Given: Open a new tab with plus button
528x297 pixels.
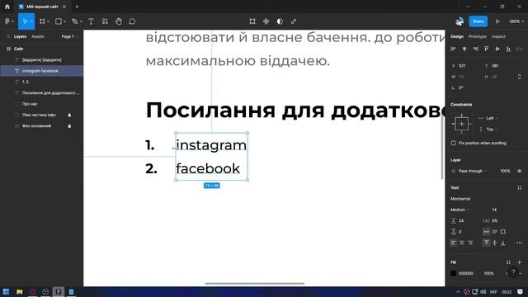Looking at the screenshot, I should tap(77, 7).
